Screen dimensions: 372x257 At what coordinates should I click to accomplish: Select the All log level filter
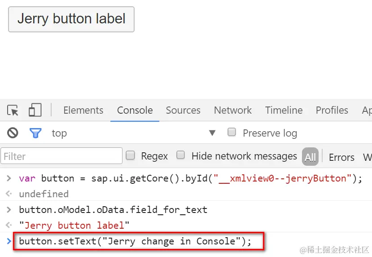point(310,157)
